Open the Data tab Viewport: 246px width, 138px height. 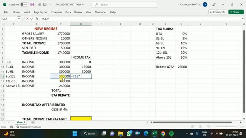coord(68,12)
